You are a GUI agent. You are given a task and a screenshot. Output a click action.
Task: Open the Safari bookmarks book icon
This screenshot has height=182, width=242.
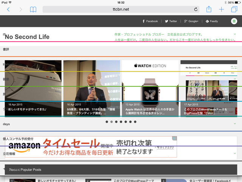33,9
